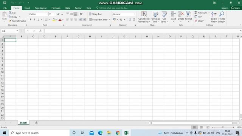
Task: Open the Calibri font name dropdown
Action: [x=47, y=14]
